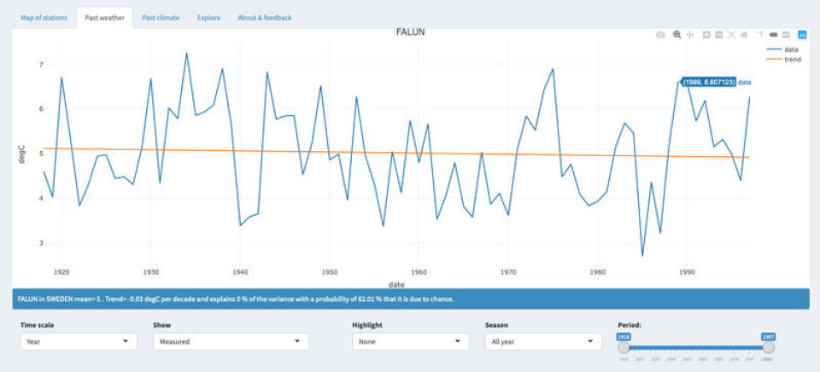Select the Pan crosshair tool
The height and width of the screenshot is (372, 820).
click(690, 35)
